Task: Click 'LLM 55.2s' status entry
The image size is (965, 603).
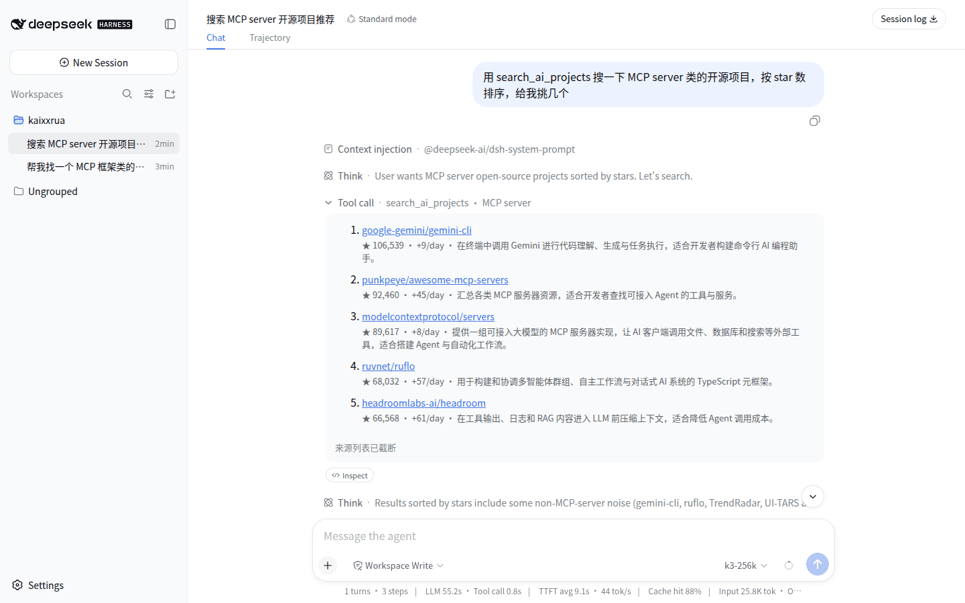Action: click(x=444, y=591)
